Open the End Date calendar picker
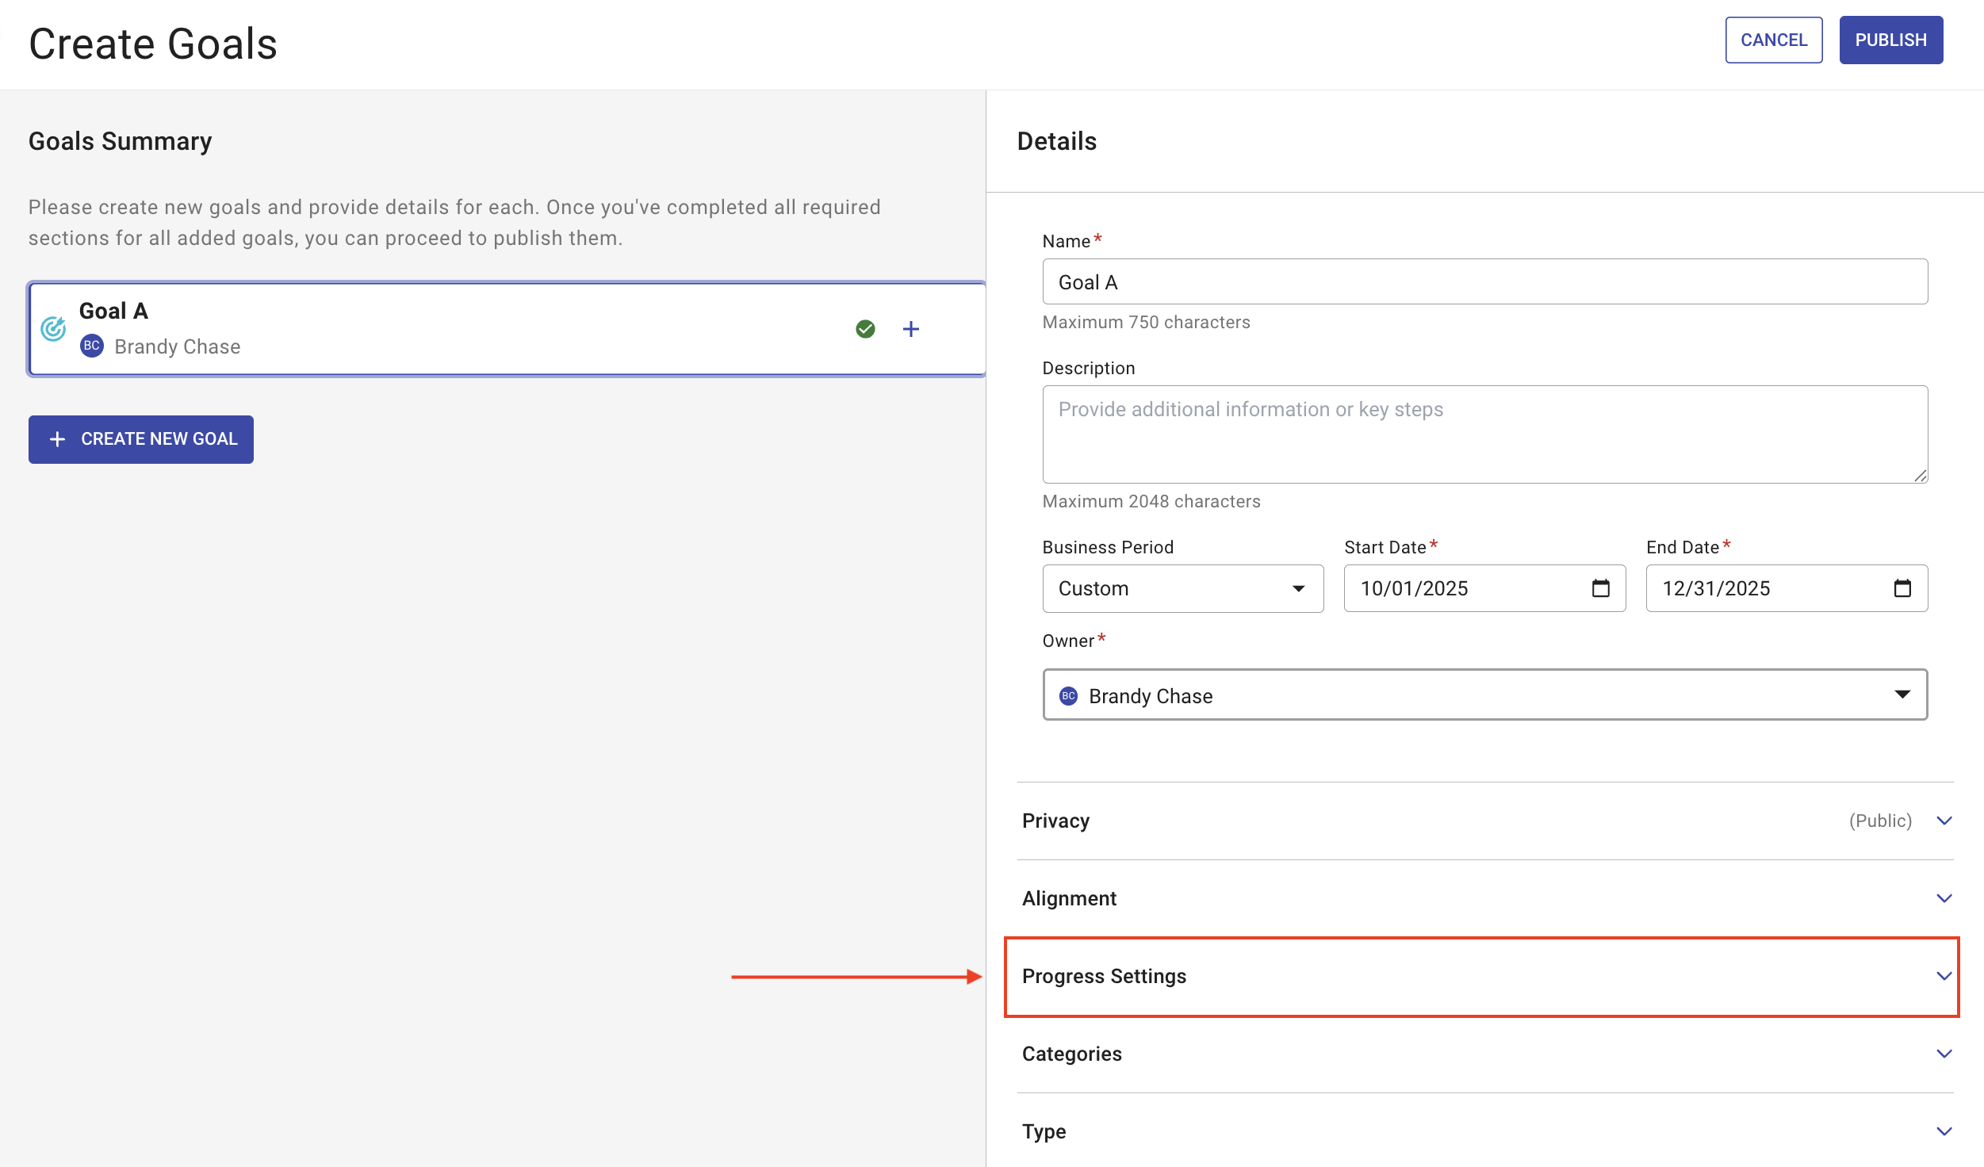Screen dimensions: 1984x1167 [x=1903, y=588]
